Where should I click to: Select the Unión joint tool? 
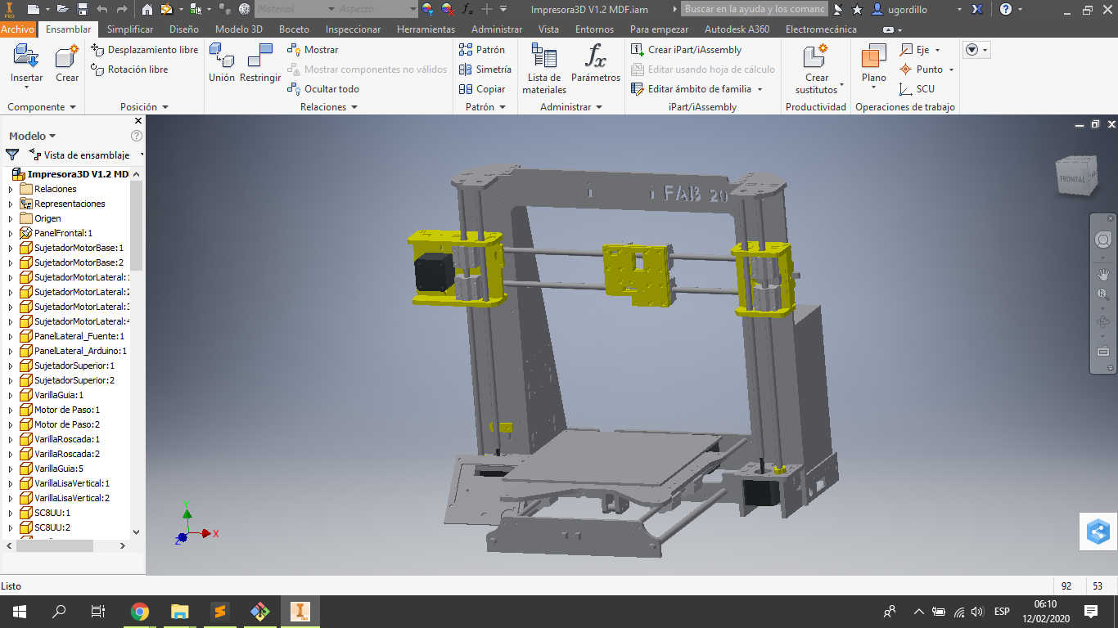pyautogui.click(x=222, y=62)
